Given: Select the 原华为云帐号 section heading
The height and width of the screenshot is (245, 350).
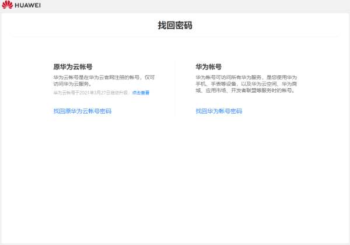Looking at the screenshot, I should click(x=73, y=67).
